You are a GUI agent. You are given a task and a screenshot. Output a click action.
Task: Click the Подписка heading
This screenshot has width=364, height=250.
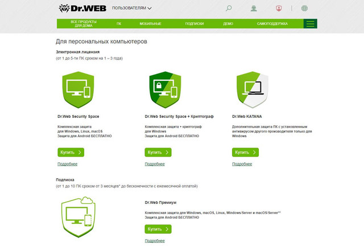(x=65, y=180)
